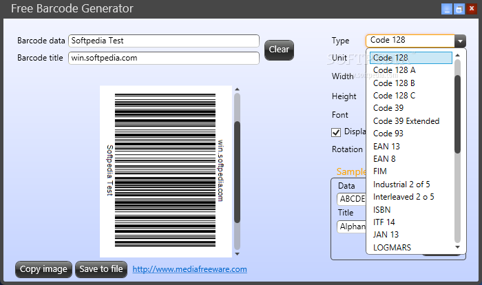The height and width of the screenshot is (285, 482).
Task: Click dropdown list scroll up arrow
Action: click(x=457, y=55)
